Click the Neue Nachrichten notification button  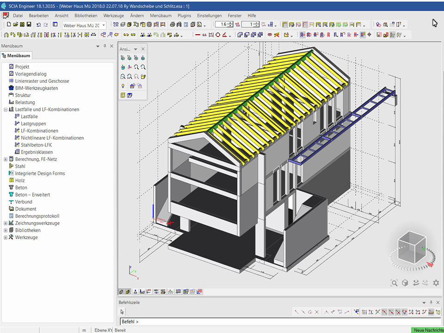point(427,330)
